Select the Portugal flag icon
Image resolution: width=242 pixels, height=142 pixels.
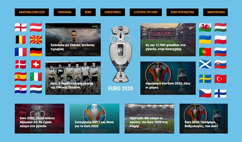coord(205,52)
